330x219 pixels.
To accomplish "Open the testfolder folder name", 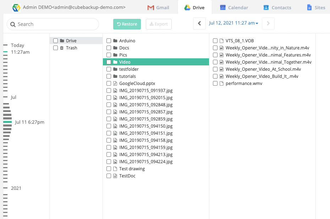I will pos(129,69).
